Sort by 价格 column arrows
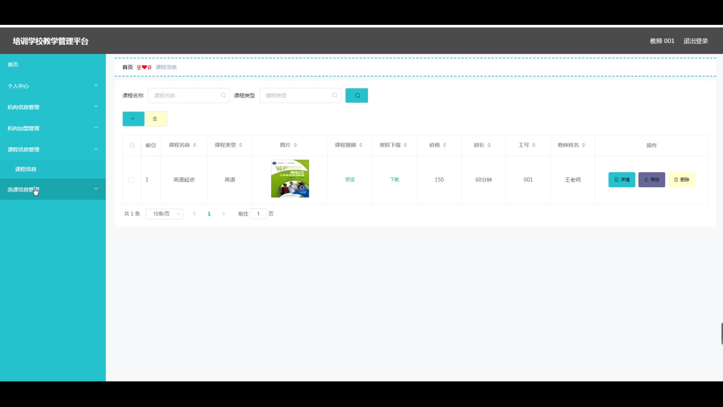 pos(445,145)
